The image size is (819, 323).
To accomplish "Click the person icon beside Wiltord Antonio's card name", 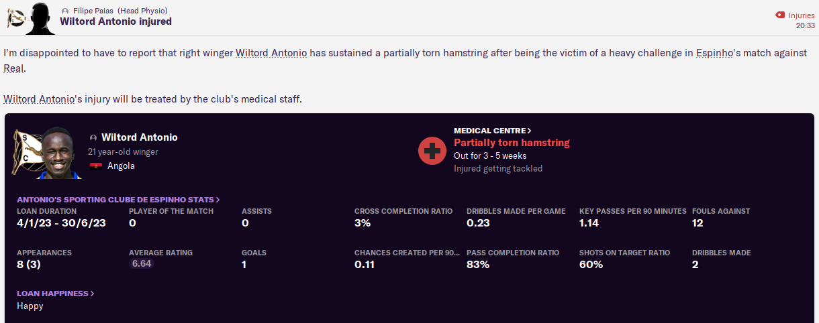I will [x=93, y=137].
